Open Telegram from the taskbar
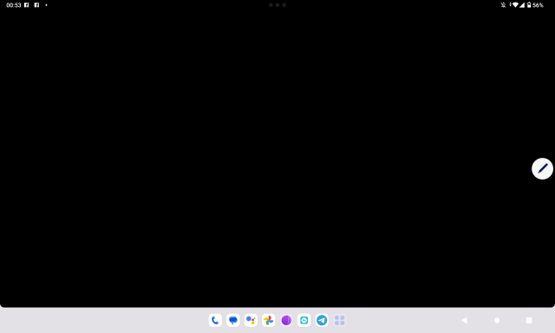 pos(322,320)
